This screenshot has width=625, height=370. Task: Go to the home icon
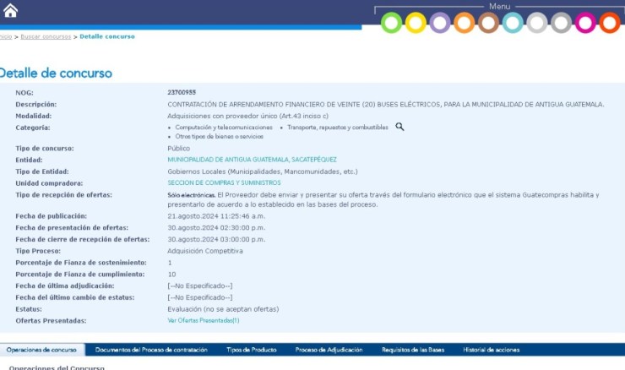coord(10,10)
